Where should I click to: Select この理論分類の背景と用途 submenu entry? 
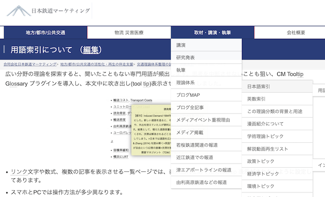tap(277, 111)
